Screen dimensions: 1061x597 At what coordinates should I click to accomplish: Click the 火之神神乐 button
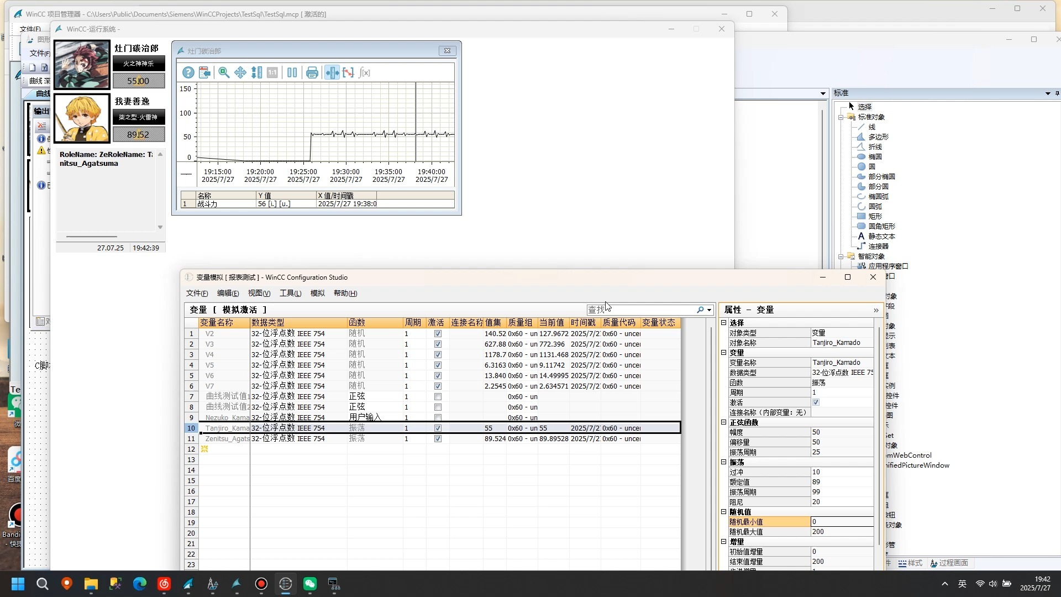[x=139, y=64]
